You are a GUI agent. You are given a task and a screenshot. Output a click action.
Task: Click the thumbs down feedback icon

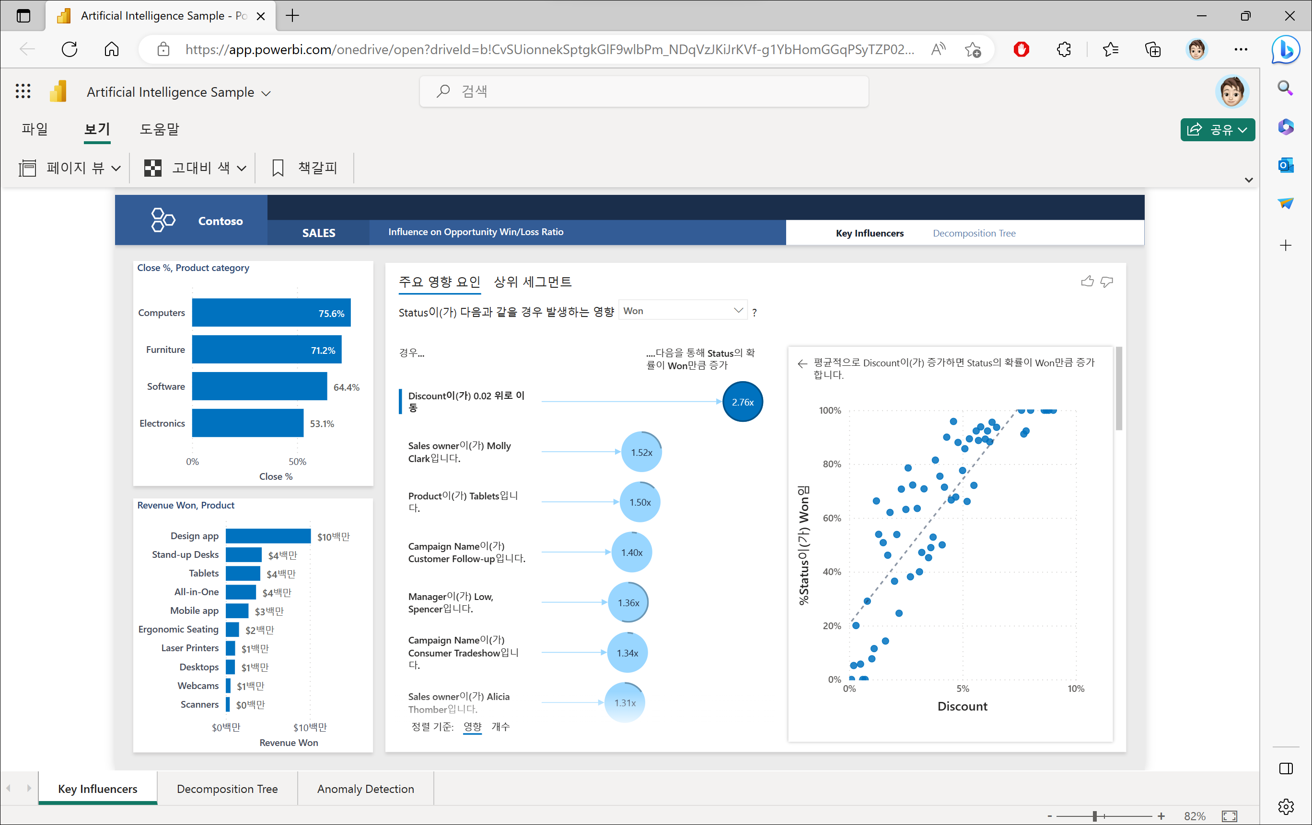(x=1106, y=282)
